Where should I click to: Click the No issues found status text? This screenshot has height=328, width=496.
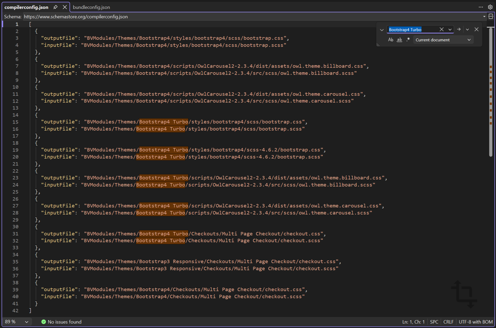click(64, 322)
